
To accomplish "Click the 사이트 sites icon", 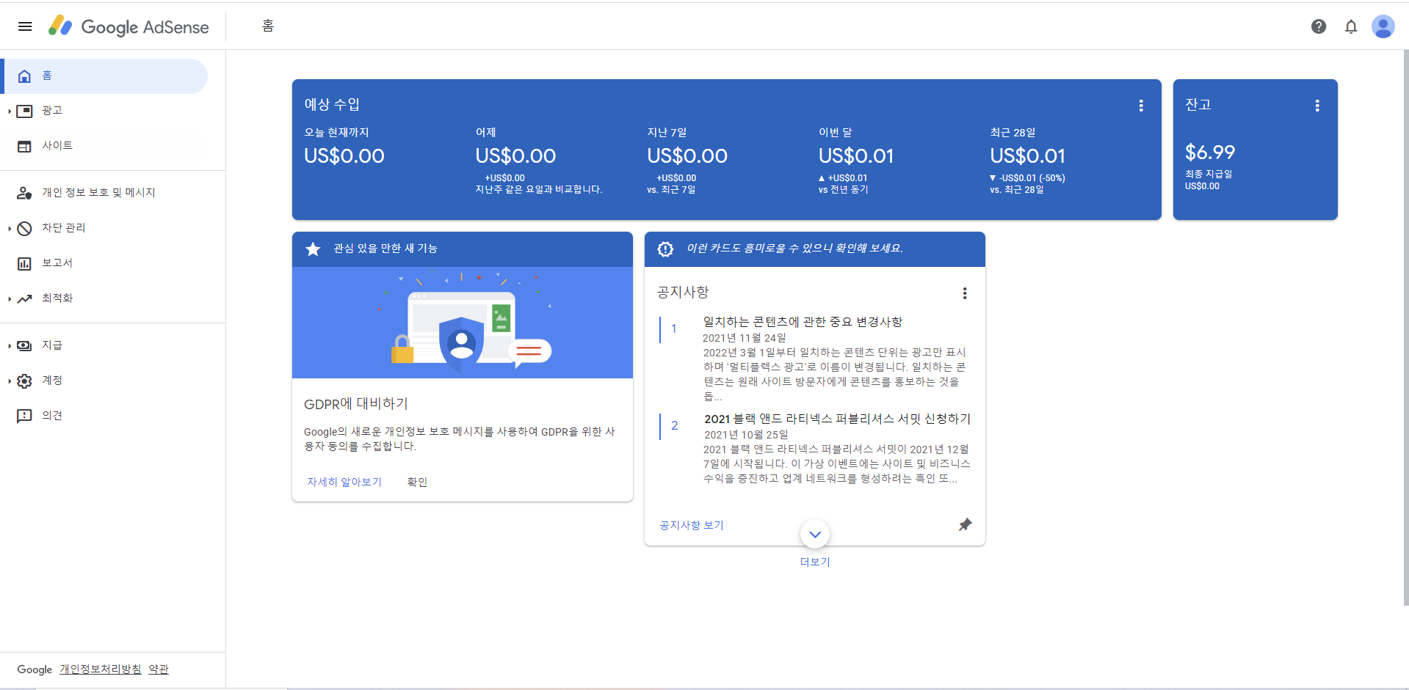I will point(24,146).
